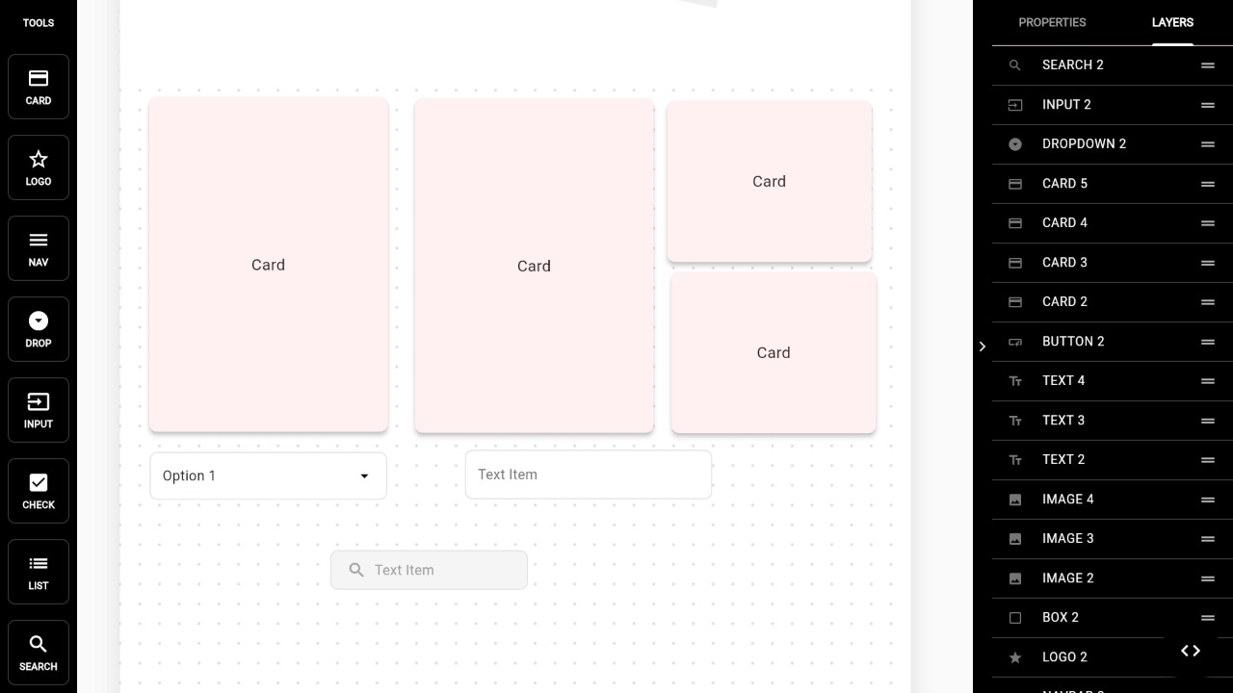Open the Option 1 dropdown on canvas
Image resolution: width=1233 pixels, height=693 pixels.
pyautogui.click(x=268, y=475)
